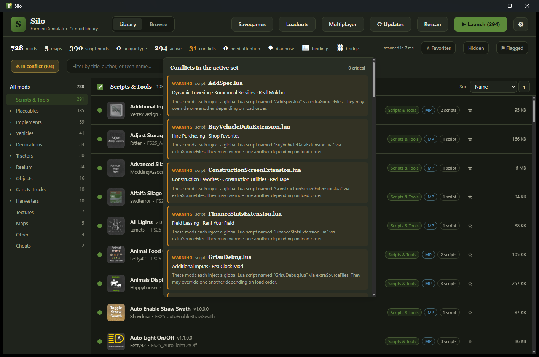
Task: Star the Advanced Silage mod row
Action: (470, 168)
